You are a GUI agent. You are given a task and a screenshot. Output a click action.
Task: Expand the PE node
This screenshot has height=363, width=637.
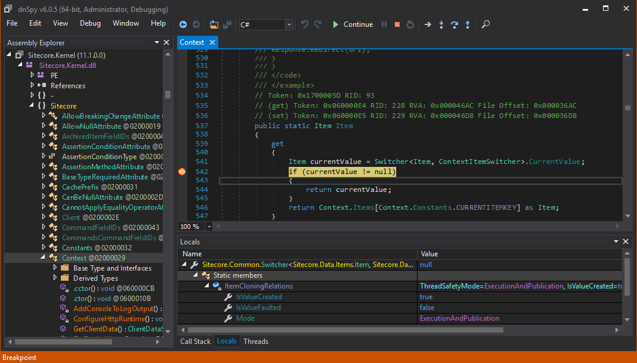[32, 75]
